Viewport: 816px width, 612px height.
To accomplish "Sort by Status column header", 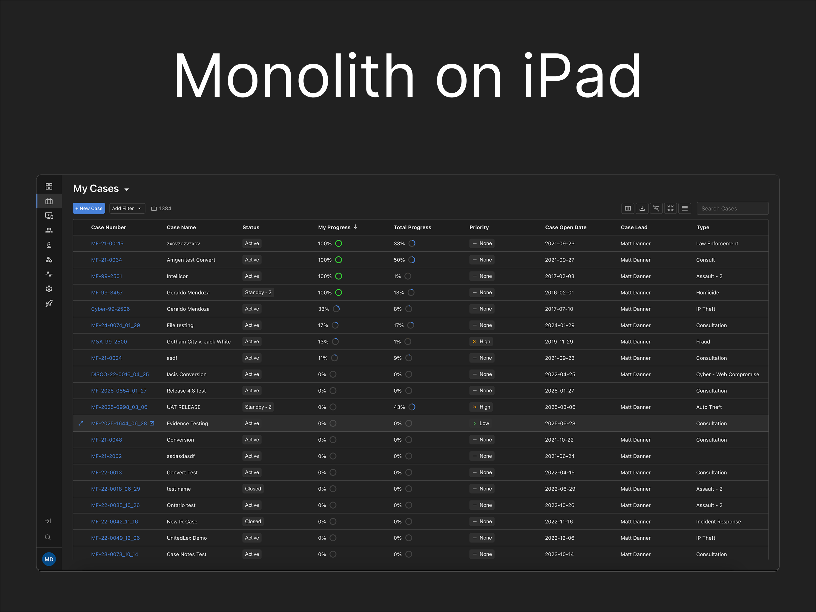I will pyautogui.click(x=251, y=227).
